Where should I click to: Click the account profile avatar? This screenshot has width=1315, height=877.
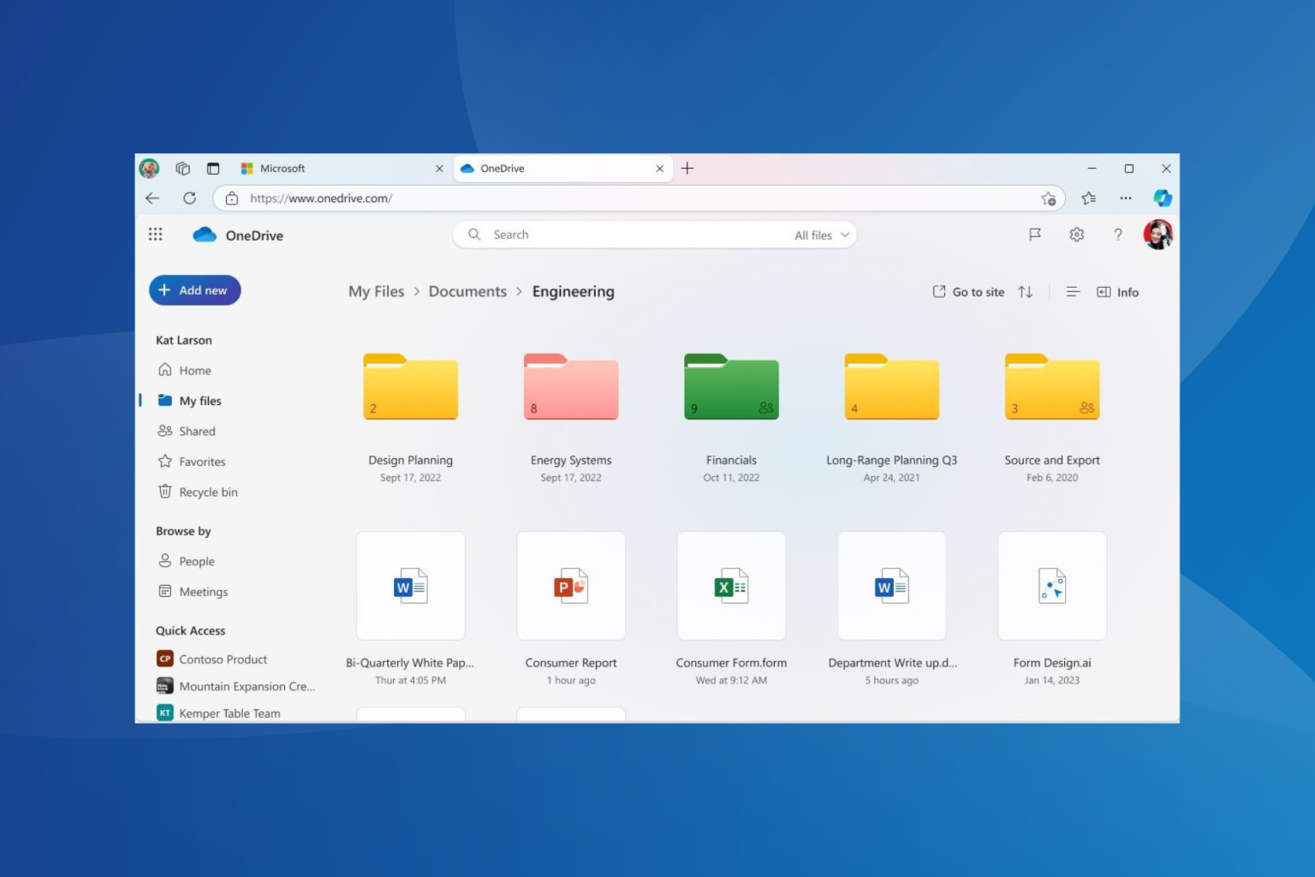(1157, 234)
